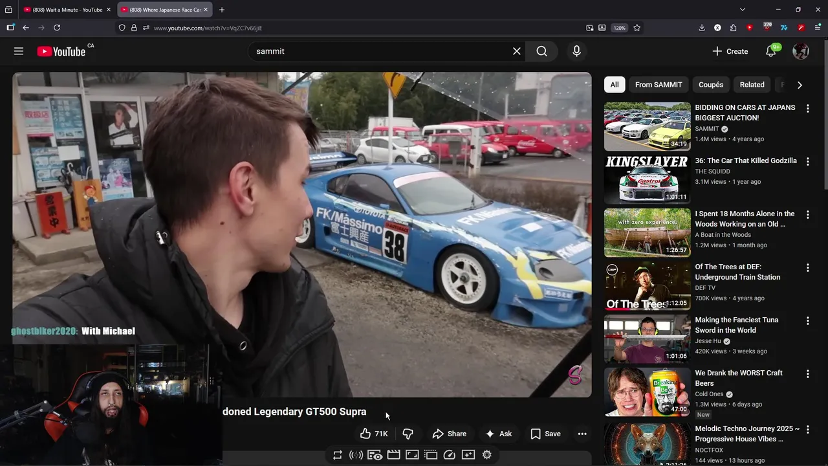Open the notifications bell
This screenshot has width=828, height=466.
[x=770, y=51]
